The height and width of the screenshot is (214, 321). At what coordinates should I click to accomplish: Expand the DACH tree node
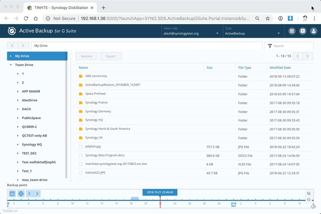(x=18, y=109)
